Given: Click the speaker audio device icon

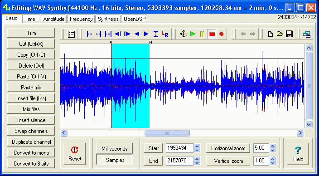Looking at the screenshot, I should (184, 34).
